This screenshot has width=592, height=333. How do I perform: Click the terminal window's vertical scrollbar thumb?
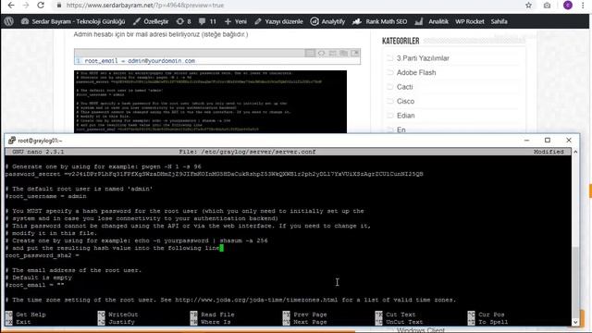click(575, 281)
